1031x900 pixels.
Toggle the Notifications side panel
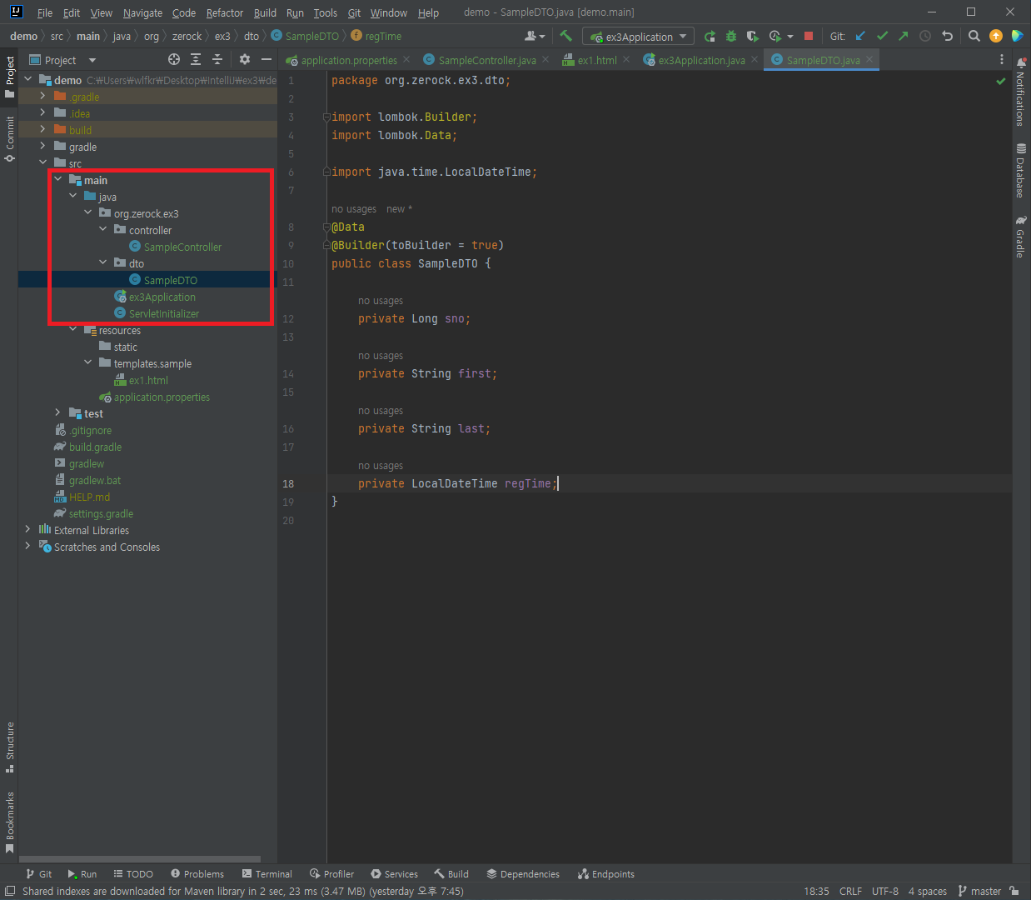pyautogui.click(x=1021, y=92)
